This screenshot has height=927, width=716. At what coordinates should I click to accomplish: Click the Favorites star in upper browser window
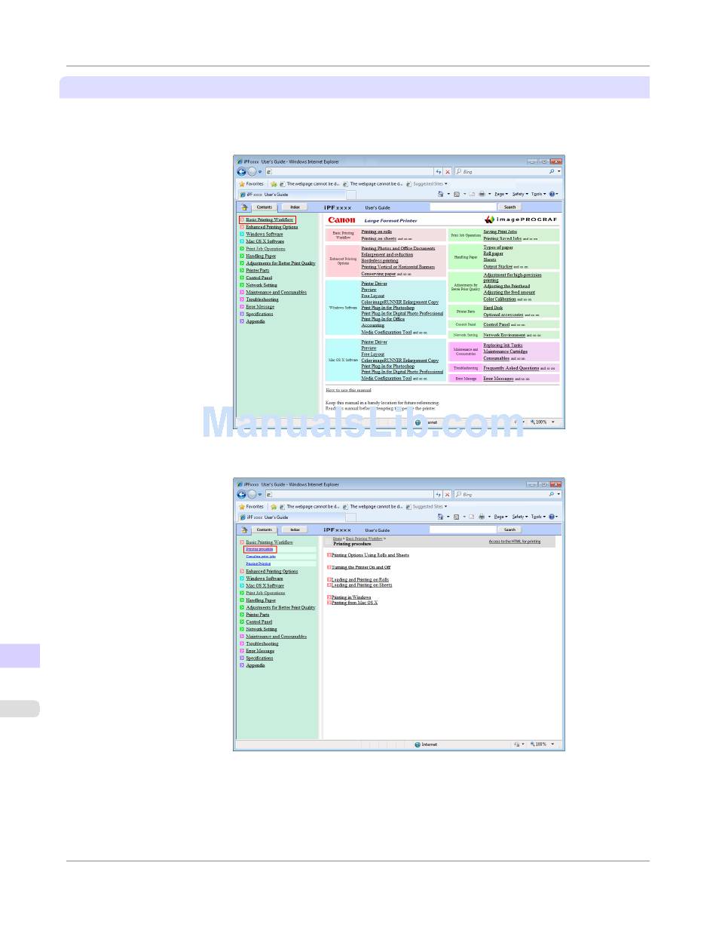(242, 183)
